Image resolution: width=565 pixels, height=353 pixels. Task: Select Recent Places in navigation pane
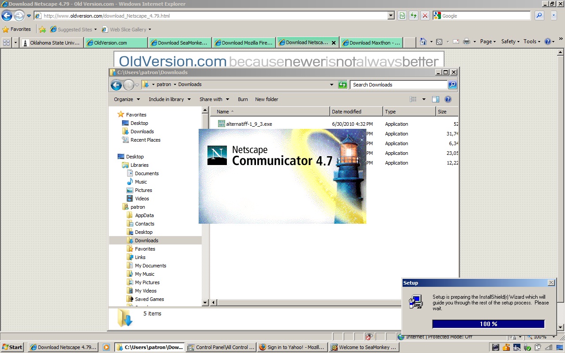pos(145,140)
